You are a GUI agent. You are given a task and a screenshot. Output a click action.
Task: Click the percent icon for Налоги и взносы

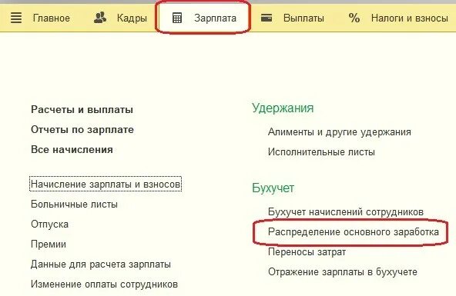[x=354, y=18]
